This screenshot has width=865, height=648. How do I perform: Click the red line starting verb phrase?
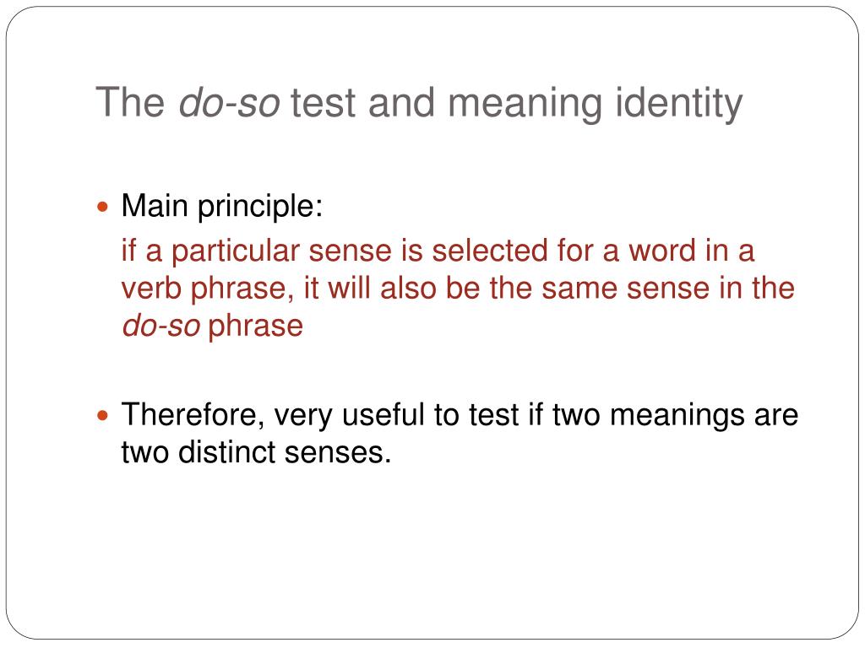point(458,289)
